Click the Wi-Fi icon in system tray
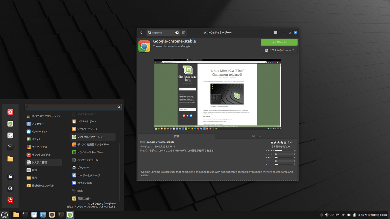Image resolution: width=390 pixels, height=219 pixels. pos(343,215)
